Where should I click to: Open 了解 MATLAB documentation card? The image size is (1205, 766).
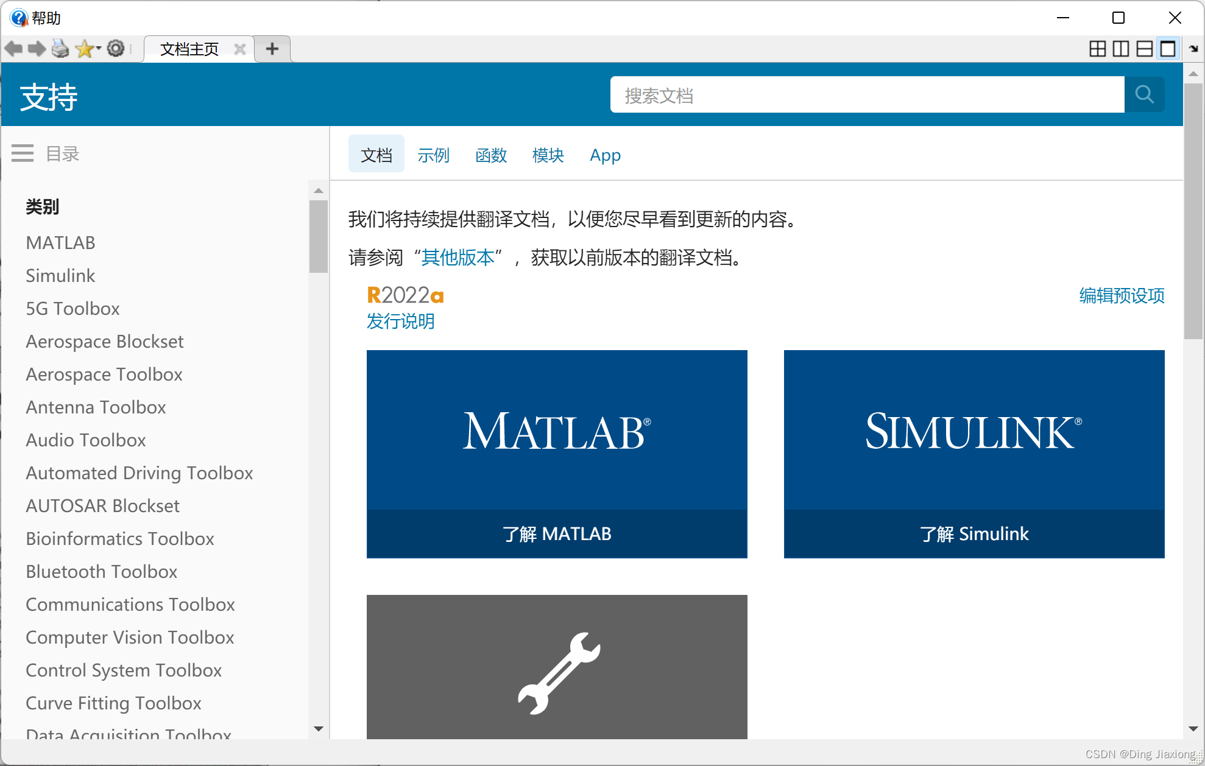(556, 534)
